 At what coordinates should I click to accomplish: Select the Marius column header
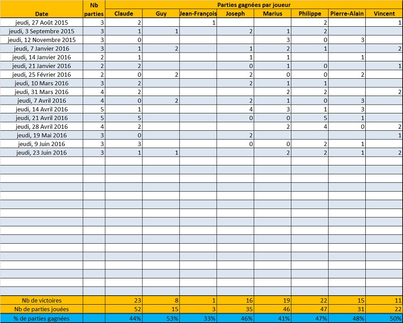[x=272, y=13]
